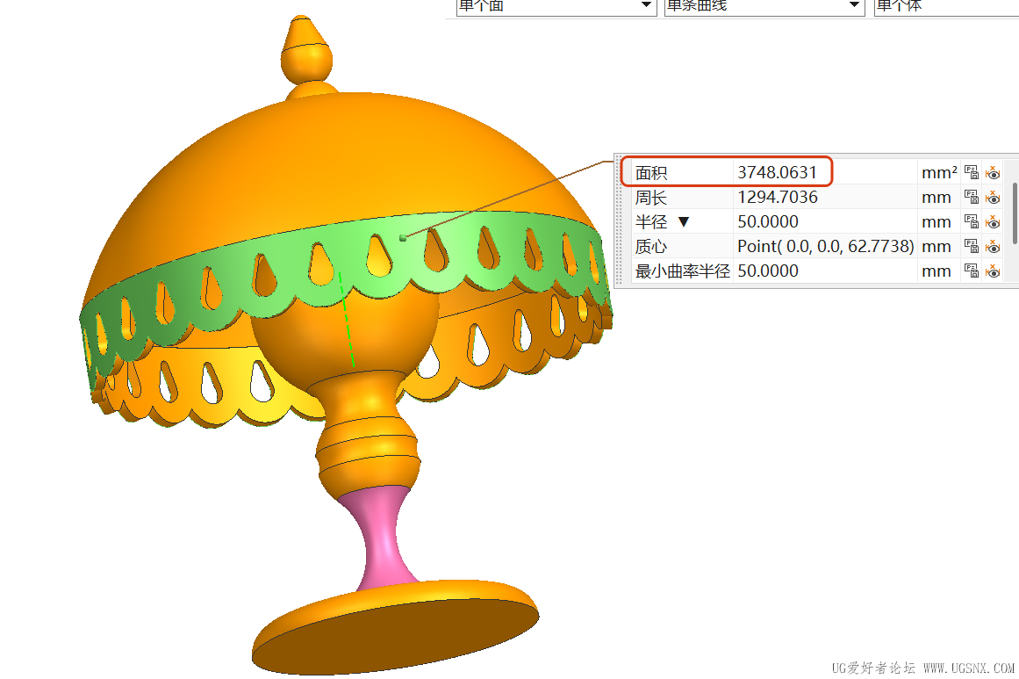Toggle display of the 质心 measurement eye icon
Viewport: 1019px width, 679px height.
pyautogui.click(x=993, y=247)
